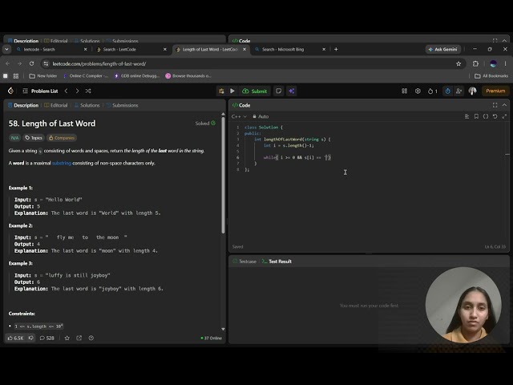Click inside the code editor line 6

pos(297,157)
